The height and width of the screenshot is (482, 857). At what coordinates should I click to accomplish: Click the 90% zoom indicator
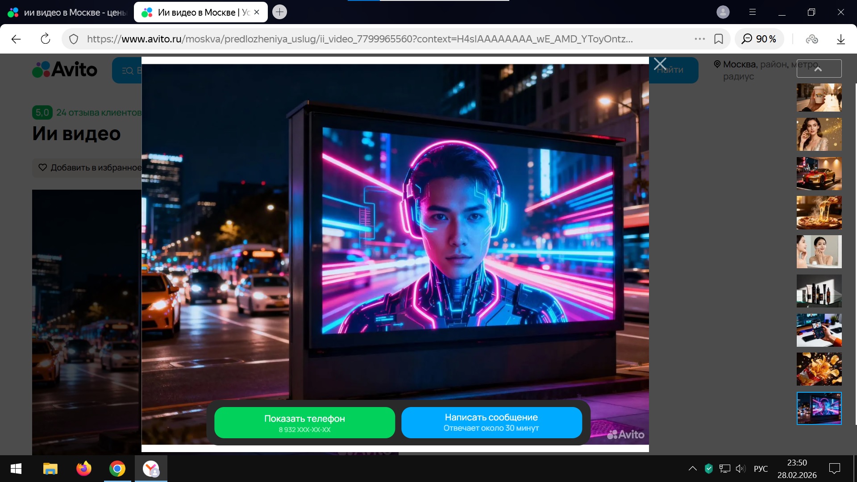[759, 39]
